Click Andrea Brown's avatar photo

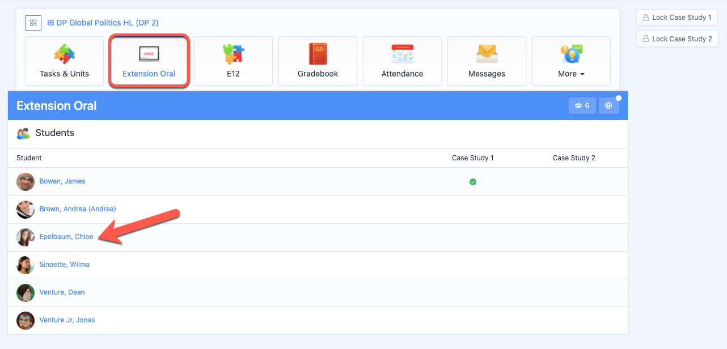(x=26, y=210)
